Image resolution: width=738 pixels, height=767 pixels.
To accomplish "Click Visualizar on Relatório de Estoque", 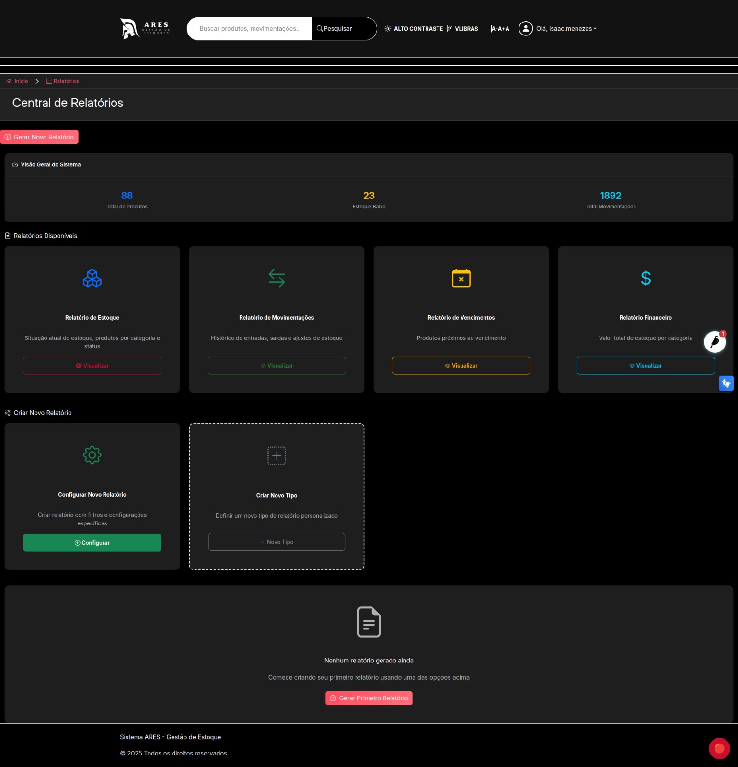I will tap(92, 366).
